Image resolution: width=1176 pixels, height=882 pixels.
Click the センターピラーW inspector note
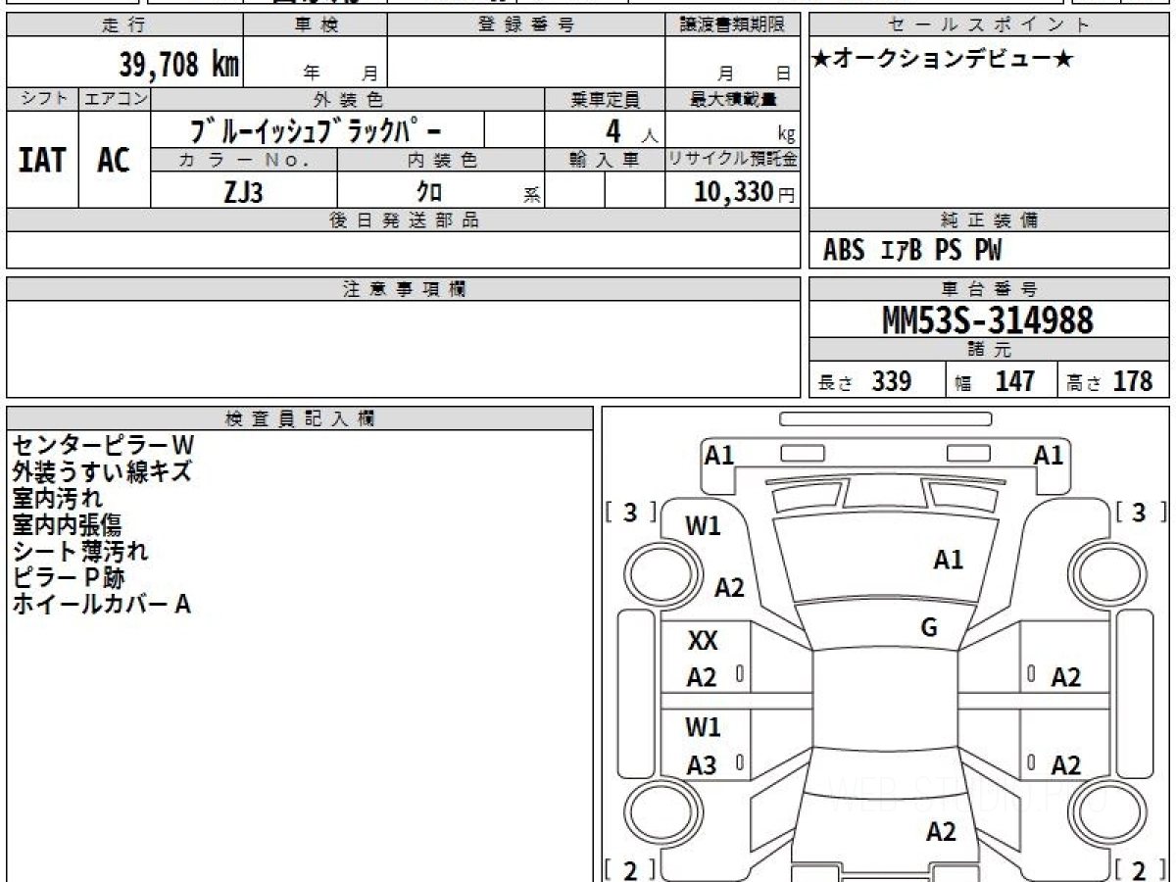104,446
